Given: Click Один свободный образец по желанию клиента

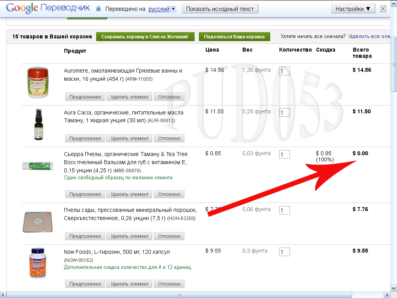Looking at the screenshot, I should pos(118,178).
